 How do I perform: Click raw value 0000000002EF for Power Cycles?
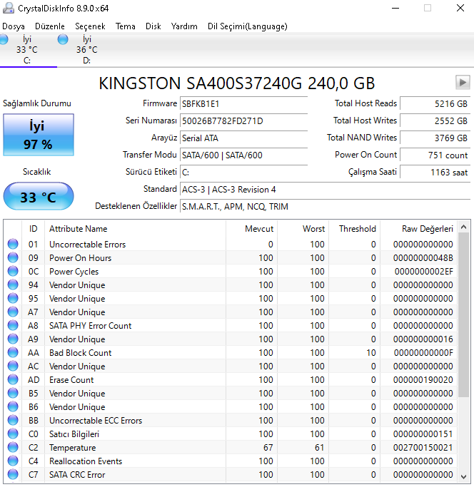(423, 272)
